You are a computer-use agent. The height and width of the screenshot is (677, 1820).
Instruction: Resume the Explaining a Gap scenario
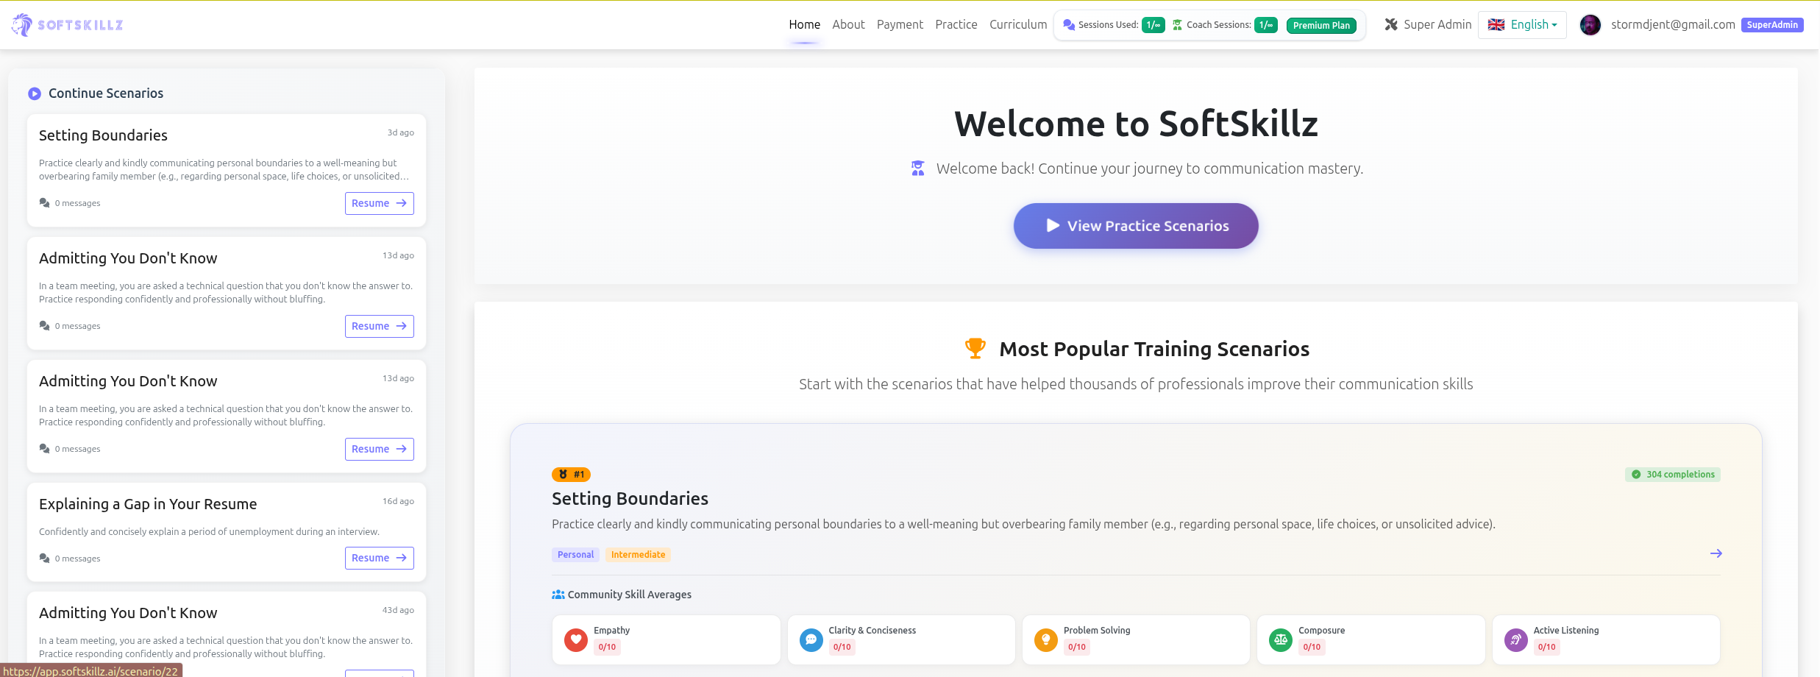[379, 558]
